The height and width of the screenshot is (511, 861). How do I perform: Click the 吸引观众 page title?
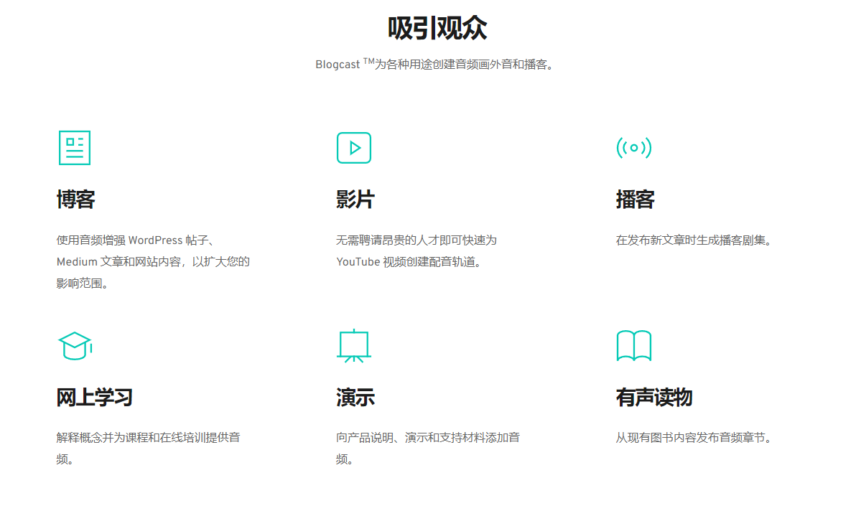[x=437, y=29]
